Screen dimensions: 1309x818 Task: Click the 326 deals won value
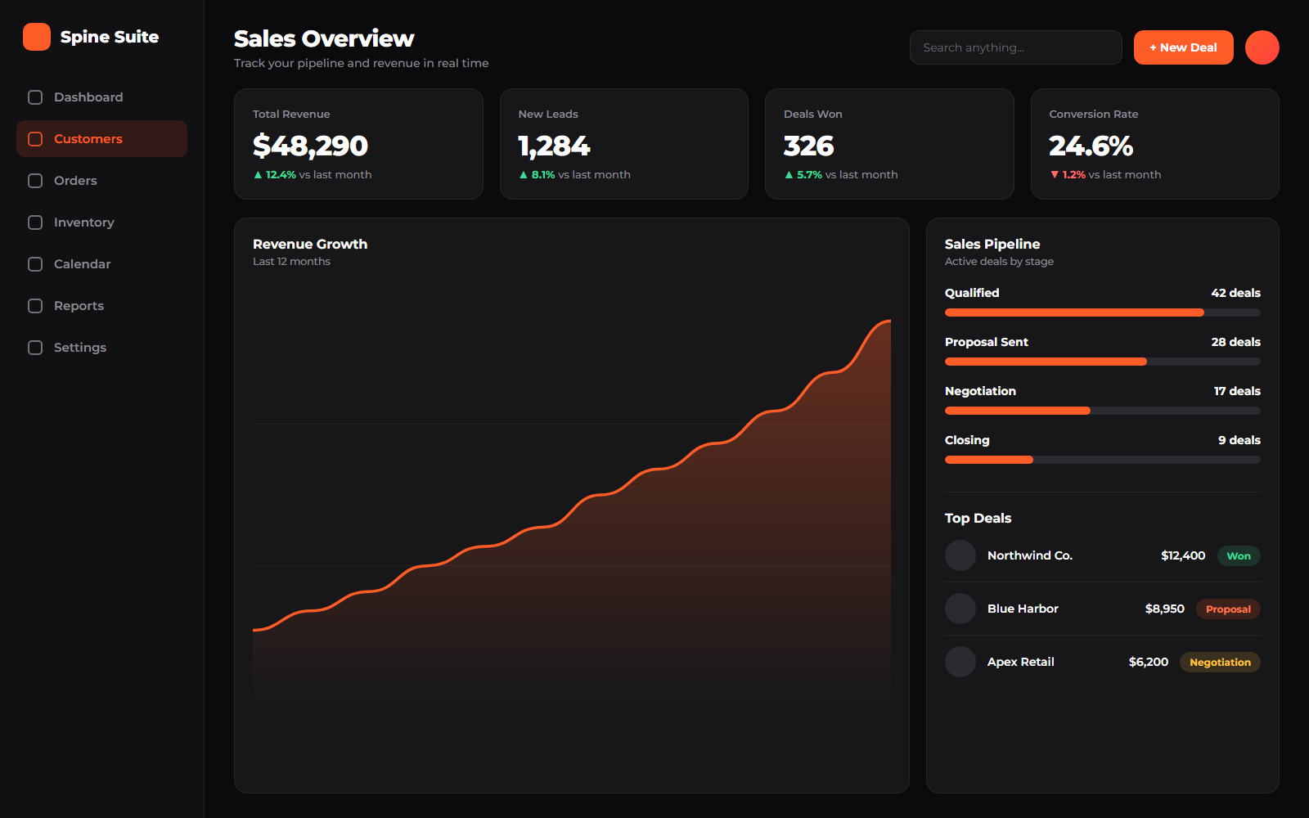808,146
